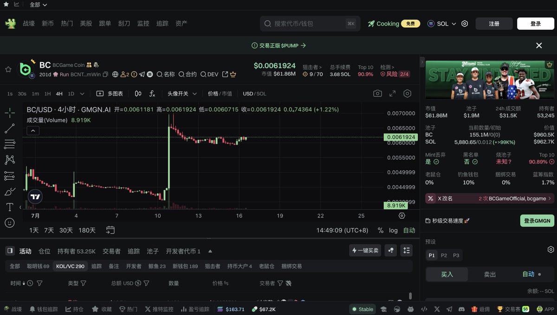Click the search token/wallet input field

(310, 24)
